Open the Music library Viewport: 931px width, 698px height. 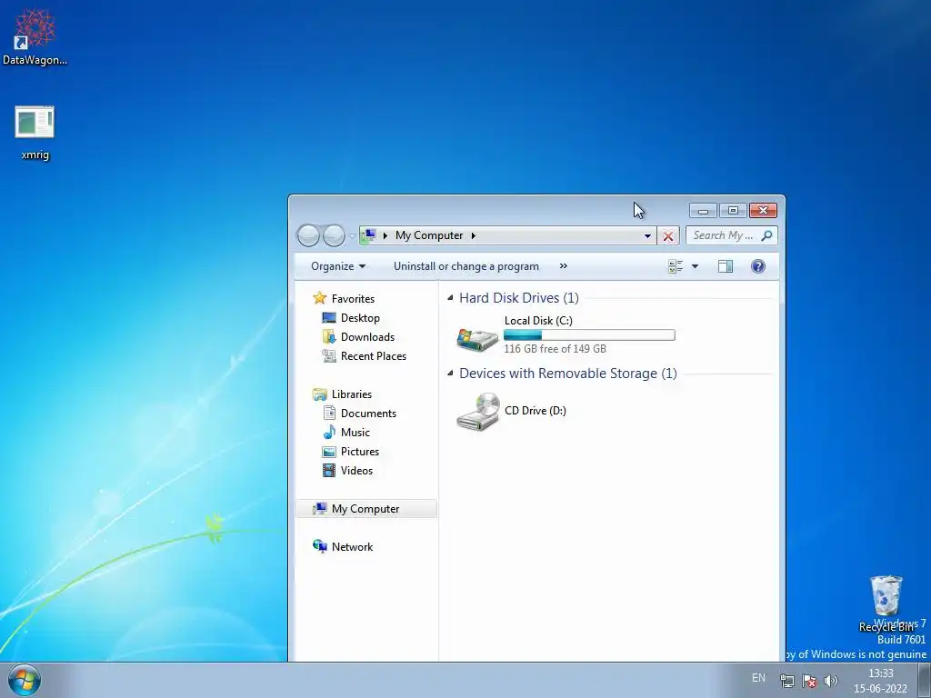point(355,432)
